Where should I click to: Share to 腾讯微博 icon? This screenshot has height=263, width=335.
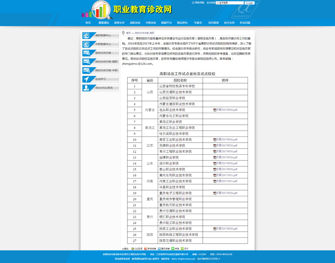tap(159, 249)
